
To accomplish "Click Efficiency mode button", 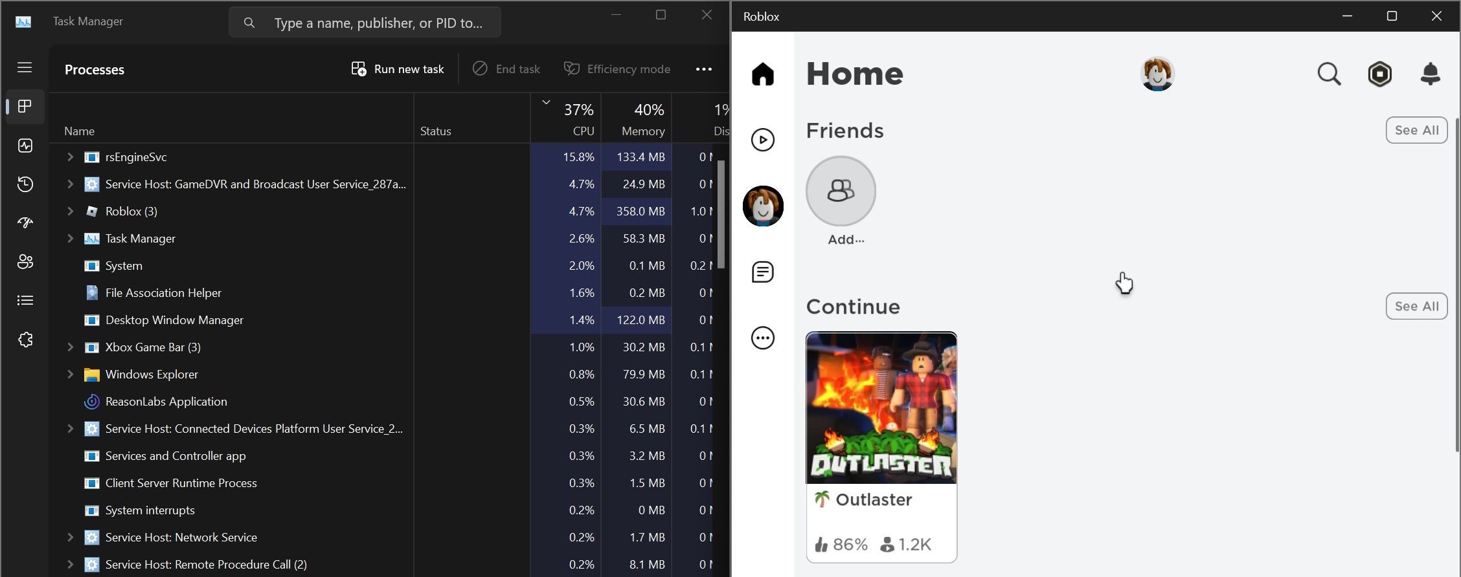I will [x=617, y=69].
